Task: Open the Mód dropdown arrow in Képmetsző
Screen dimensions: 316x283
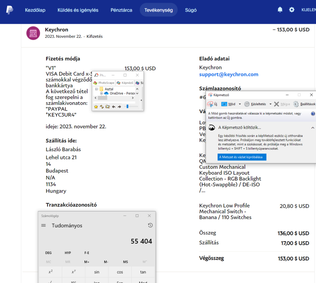Action: pos(240,104)
